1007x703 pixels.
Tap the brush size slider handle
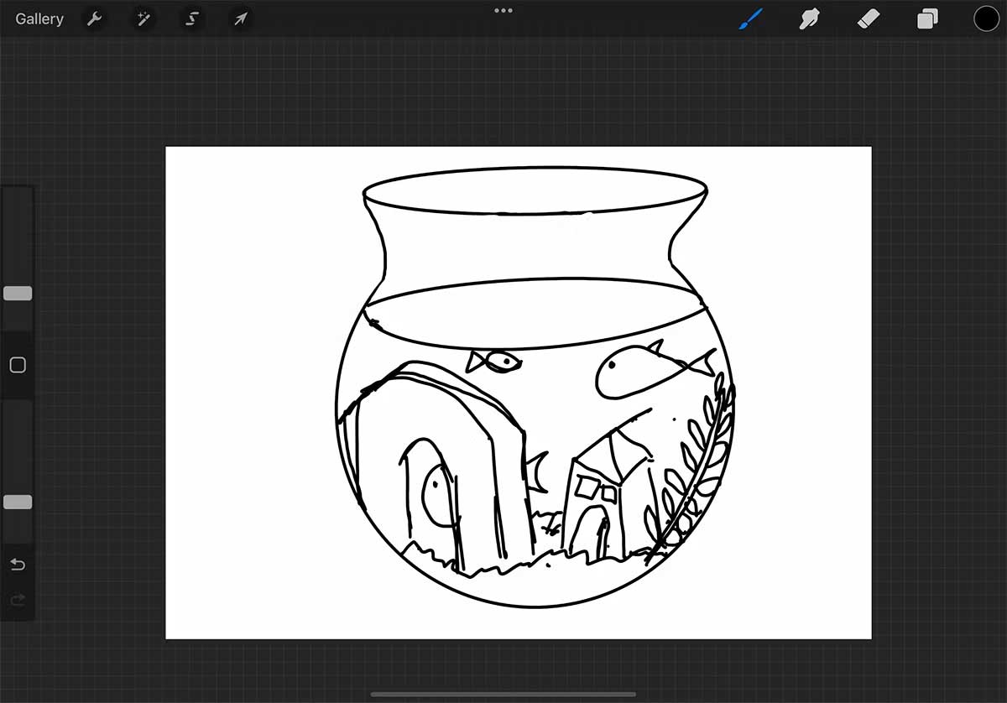pyautogui.click(x=18, y=293)
